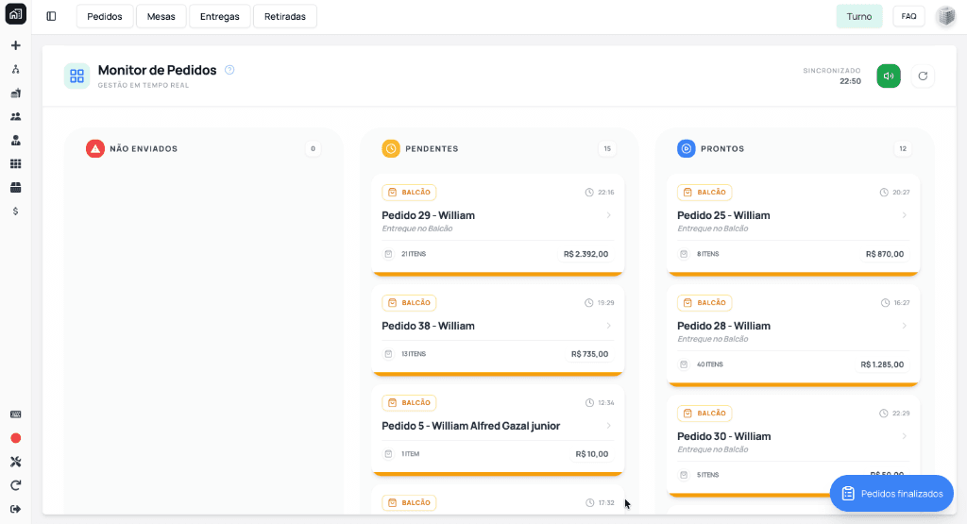Image resolution: width=967 pixels, height=524 pixels.
Task: Click the Balcão badge on Pedido 28
Action: tap(704, 303)
